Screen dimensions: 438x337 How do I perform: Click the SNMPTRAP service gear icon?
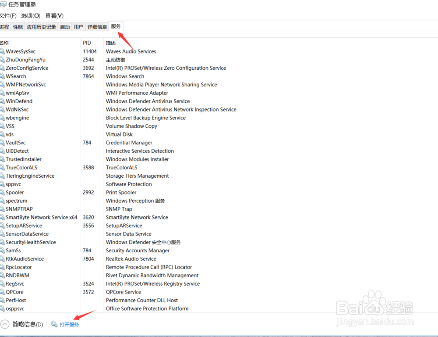click(2, 209)
